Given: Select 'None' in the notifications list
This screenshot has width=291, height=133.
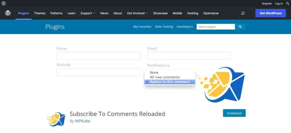Looking at the screenshot, I should (x=154, y=73).
